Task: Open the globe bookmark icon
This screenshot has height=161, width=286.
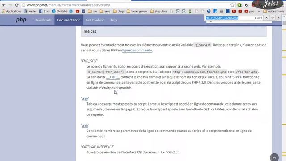Action: 209,11
